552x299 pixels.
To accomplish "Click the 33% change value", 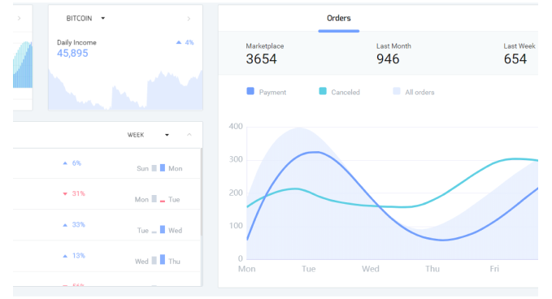I will pyautogui.click(x=79, y=225).
